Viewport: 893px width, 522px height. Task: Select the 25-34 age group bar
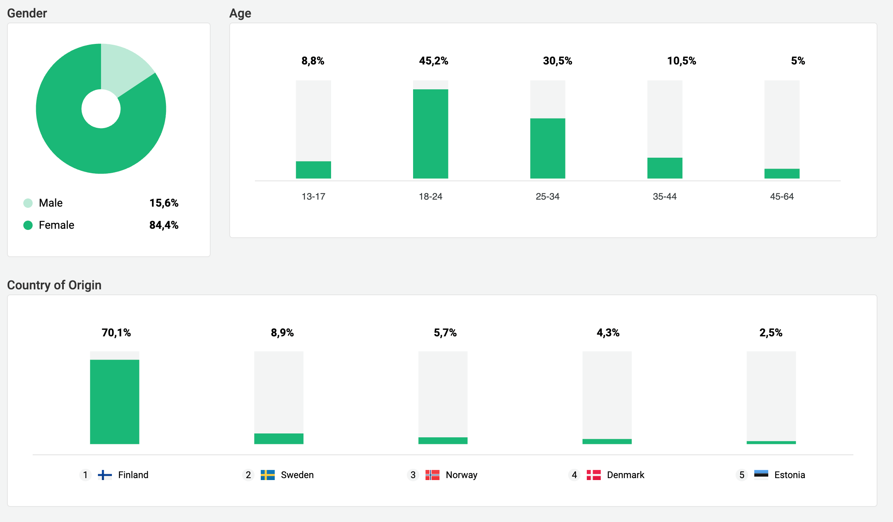point(548,148)
